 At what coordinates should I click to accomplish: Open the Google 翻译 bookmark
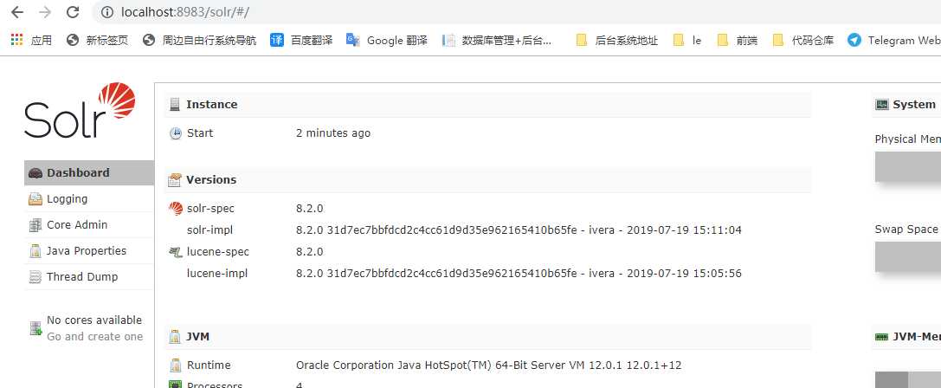[x=387, y=40]
